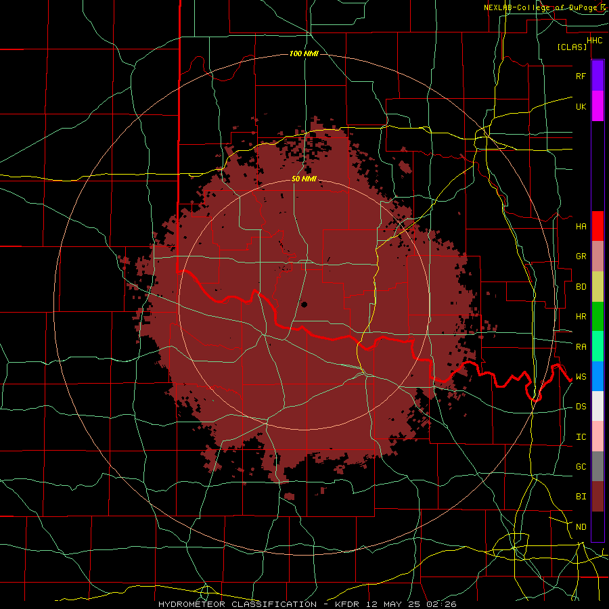Click the HA legend label
The height and width of the screenshot is (609, 609).
click(x=581, y=226)
